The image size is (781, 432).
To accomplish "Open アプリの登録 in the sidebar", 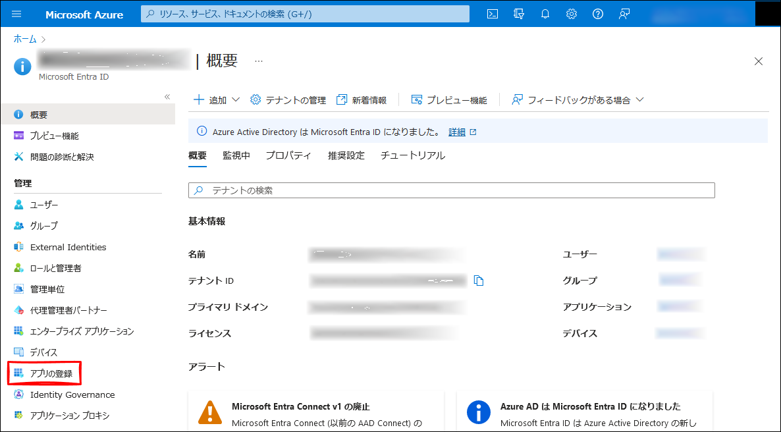I will coord(51,373).
